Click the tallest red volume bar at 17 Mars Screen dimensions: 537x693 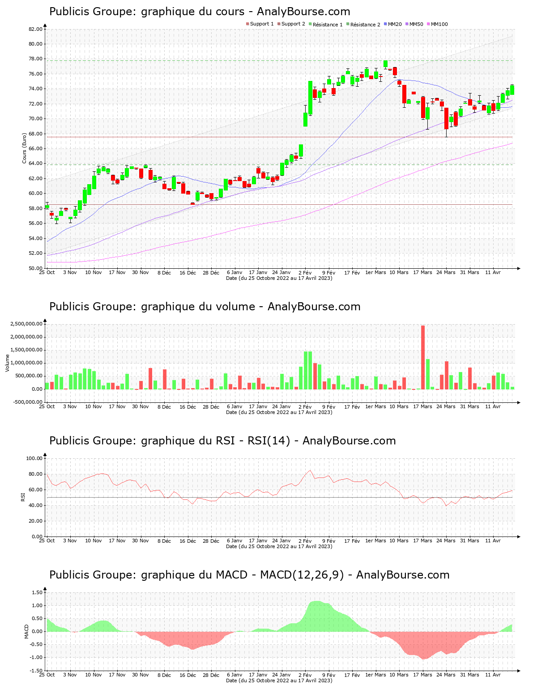click(423, 357)
